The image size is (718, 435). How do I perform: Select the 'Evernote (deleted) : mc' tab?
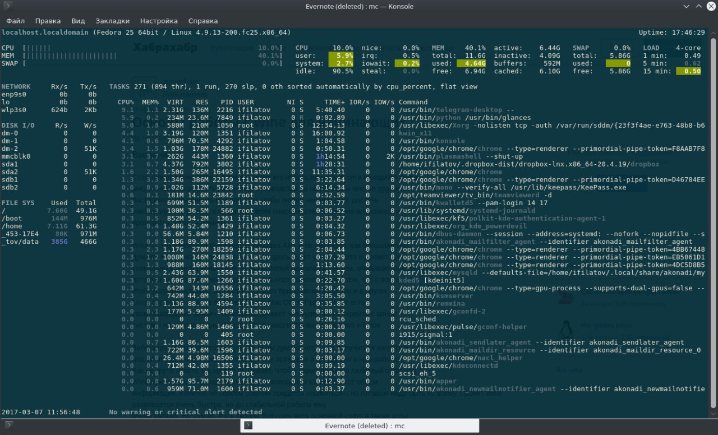pyautogui.click(x=360, y=426)
